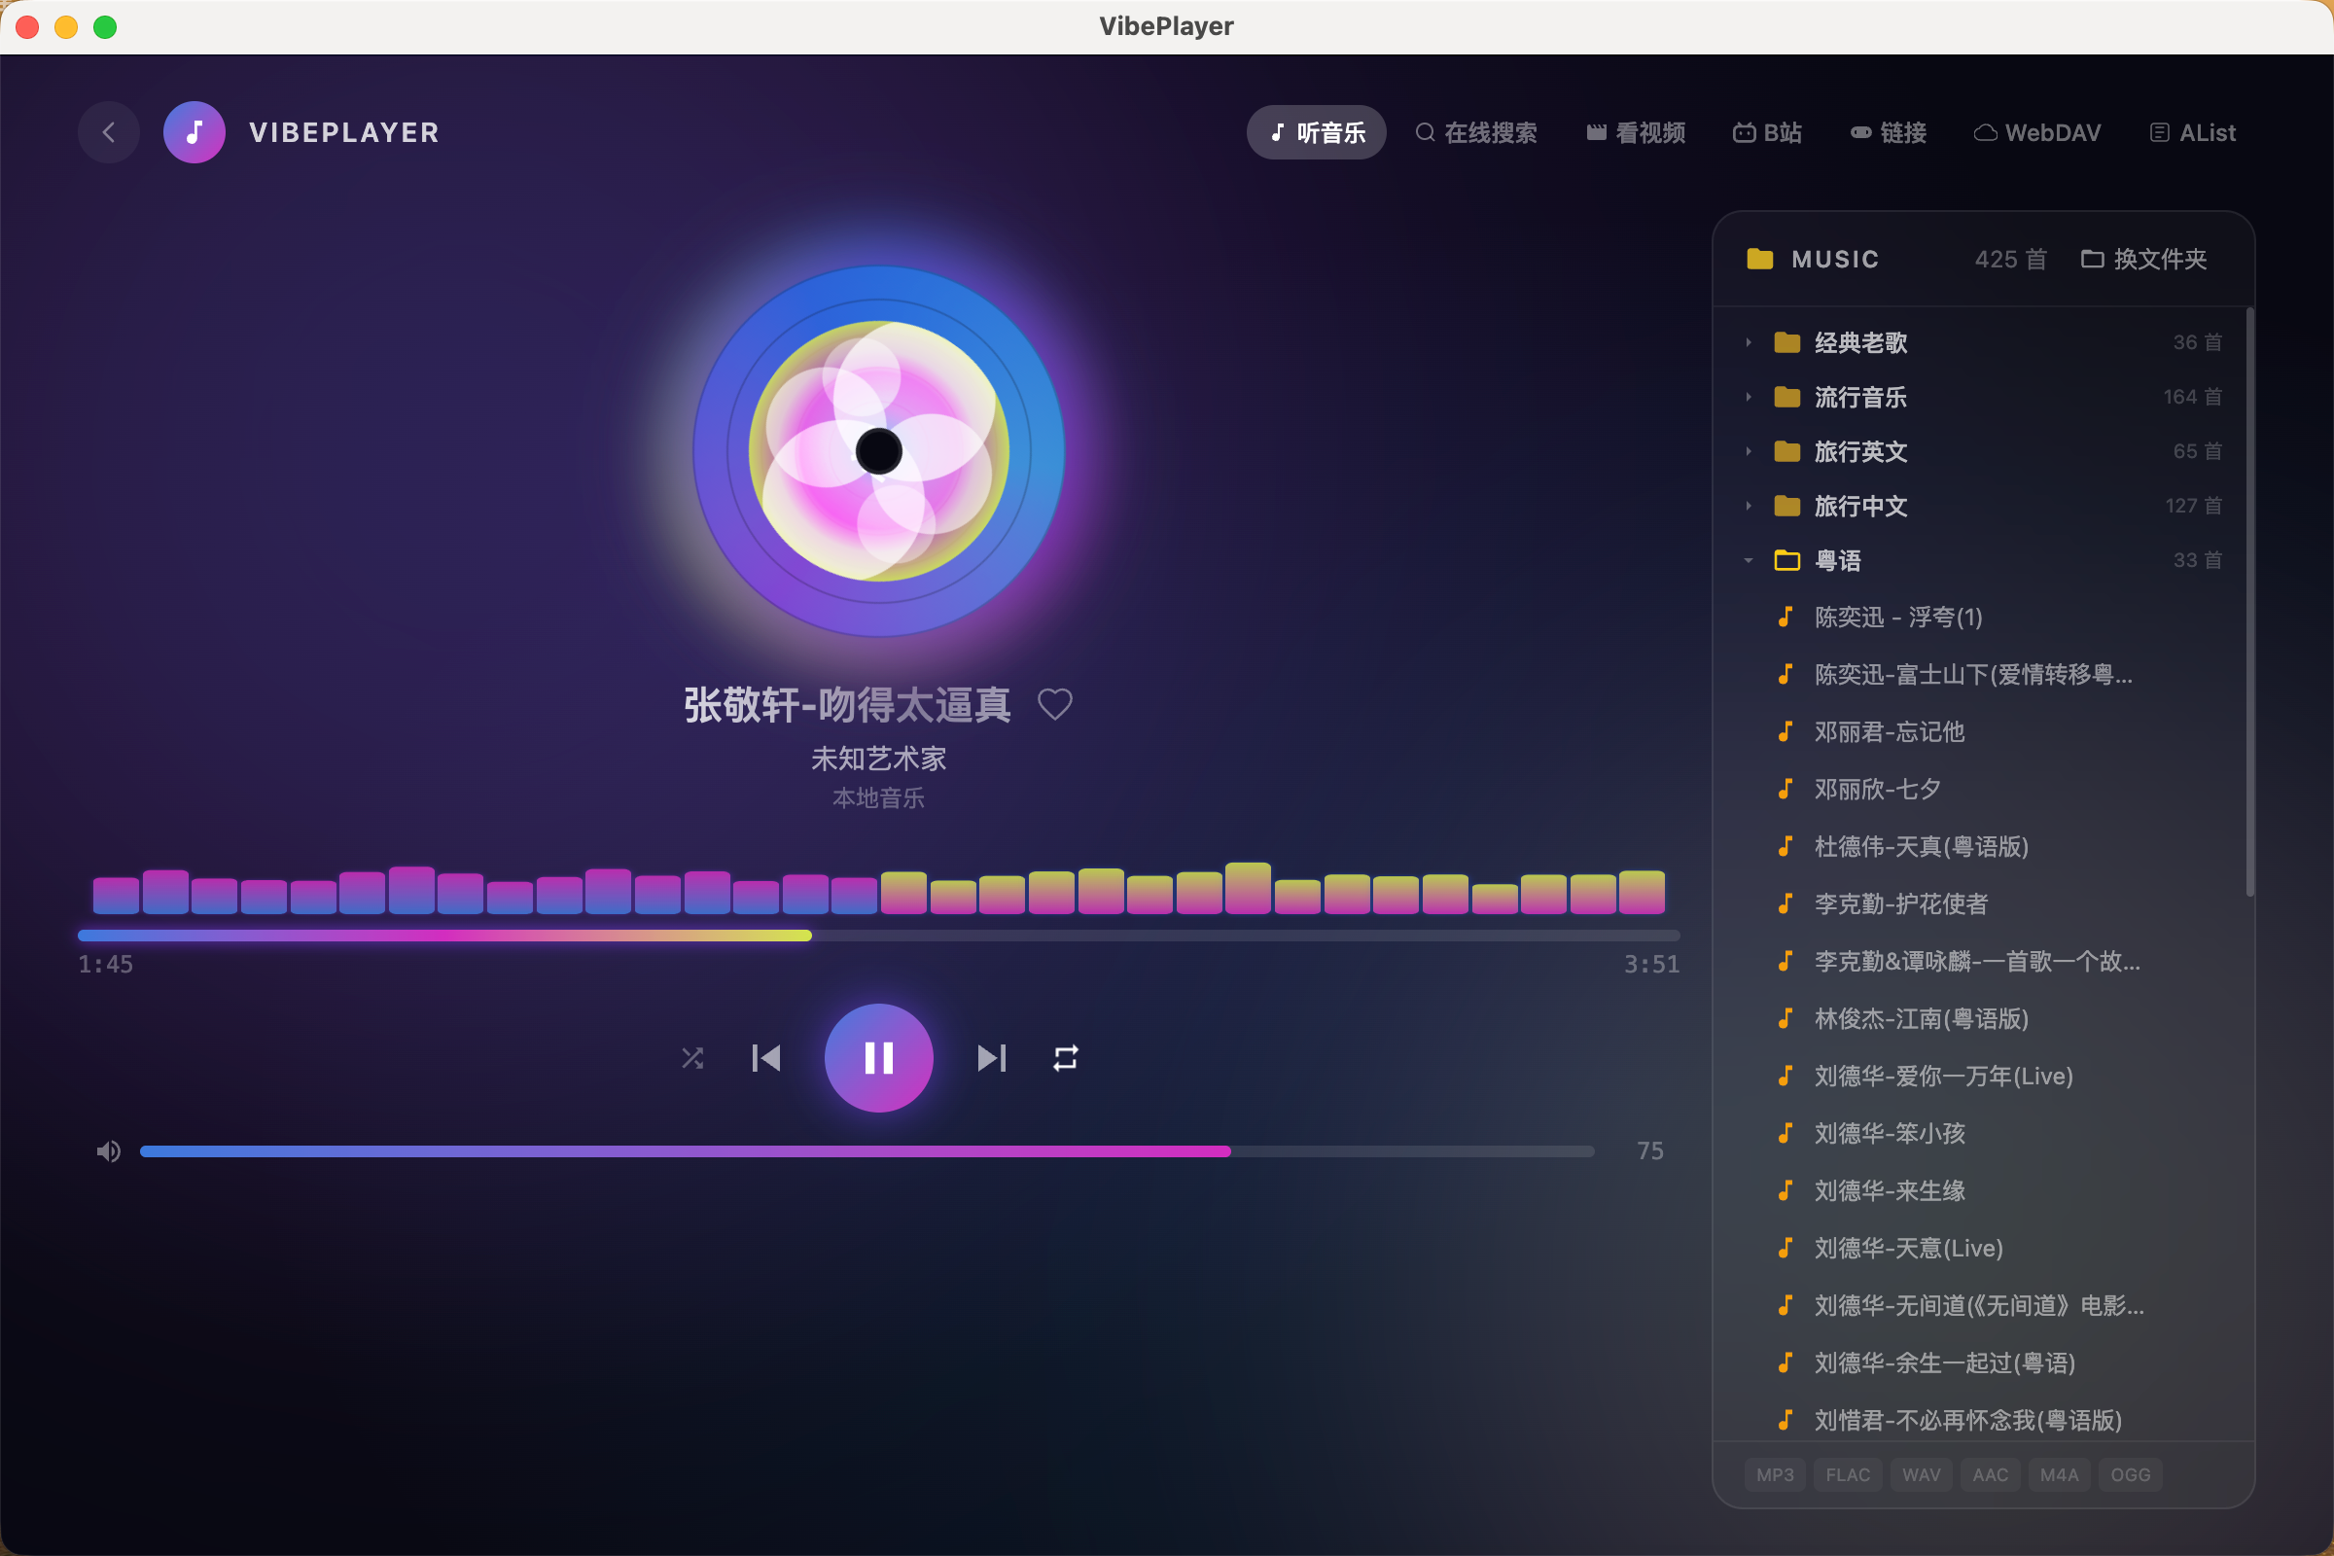
Task: Pause the current song
Action: [x=878, y=1058]
